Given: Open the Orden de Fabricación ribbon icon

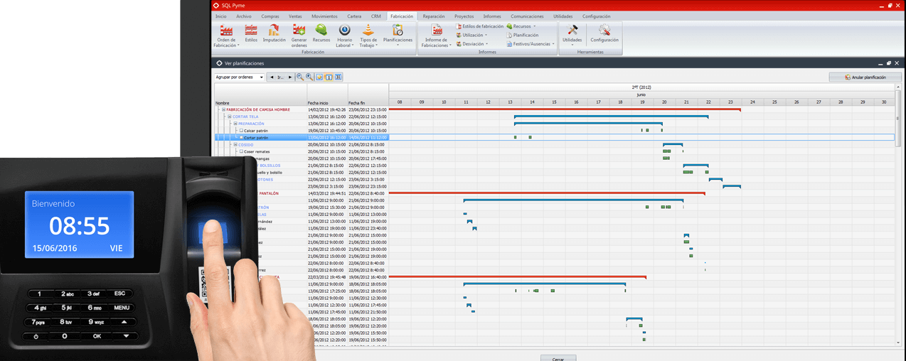Looking at the screenshot, I should point(226,31).
